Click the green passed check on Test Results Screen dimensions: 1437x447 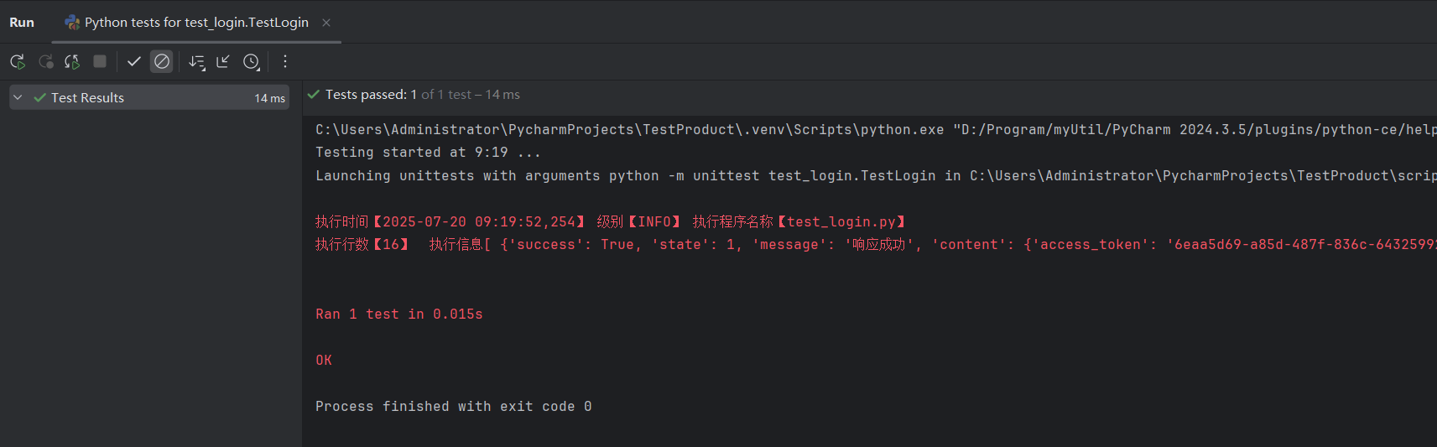[39, 97]
